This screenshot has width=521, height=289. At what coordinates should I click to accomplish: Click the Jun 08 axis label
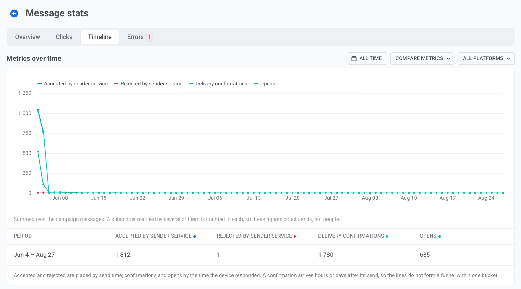(x=60, y=198)
